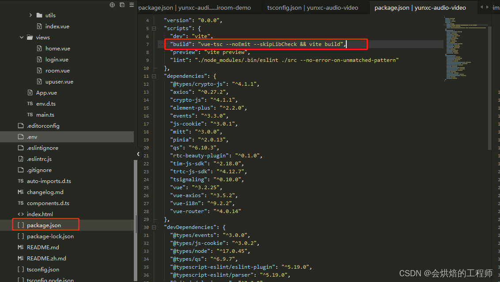Fold the dependencies block at line 11
This screenshot has width=500, height=282.
coord(154,76)
